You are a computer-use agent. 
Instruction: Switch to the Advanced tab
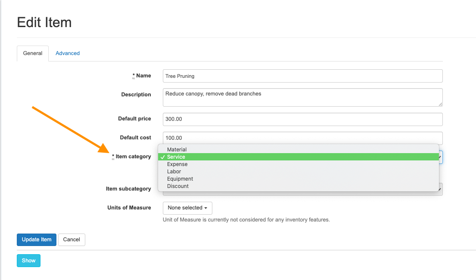pos(68,53)
